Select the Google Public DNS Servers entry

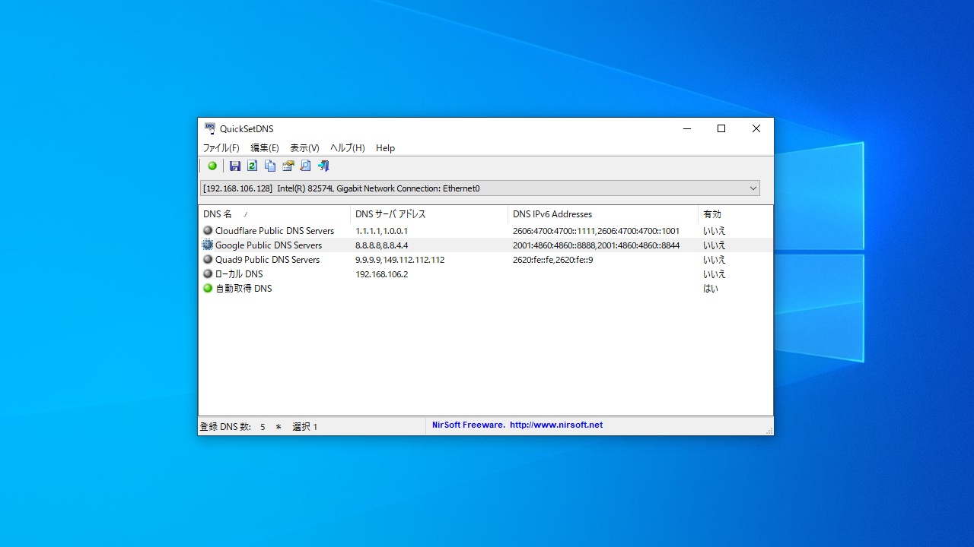(x=485, y=245)
